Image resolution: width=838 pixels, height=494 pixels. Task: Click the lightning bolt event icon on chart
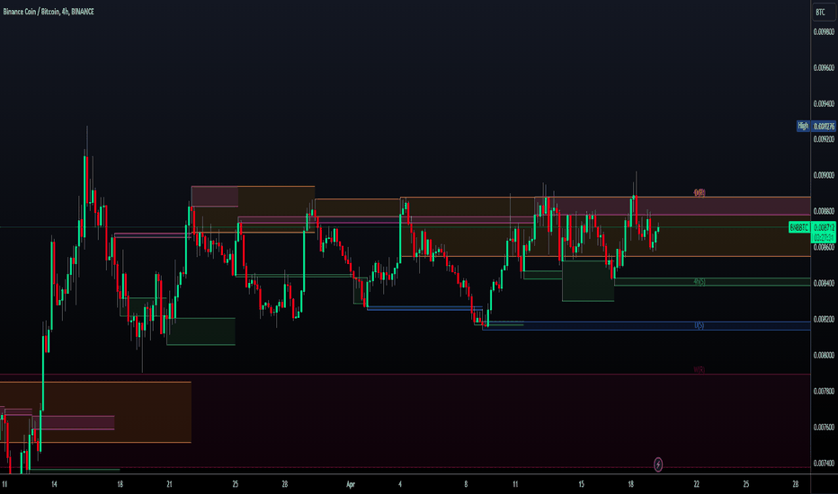(658, 464)
